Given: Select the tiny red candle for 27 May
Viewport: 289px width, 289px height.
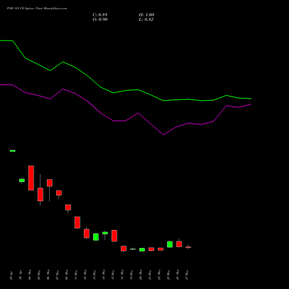Looking at the screenshot, I should (x=188, y=247).
